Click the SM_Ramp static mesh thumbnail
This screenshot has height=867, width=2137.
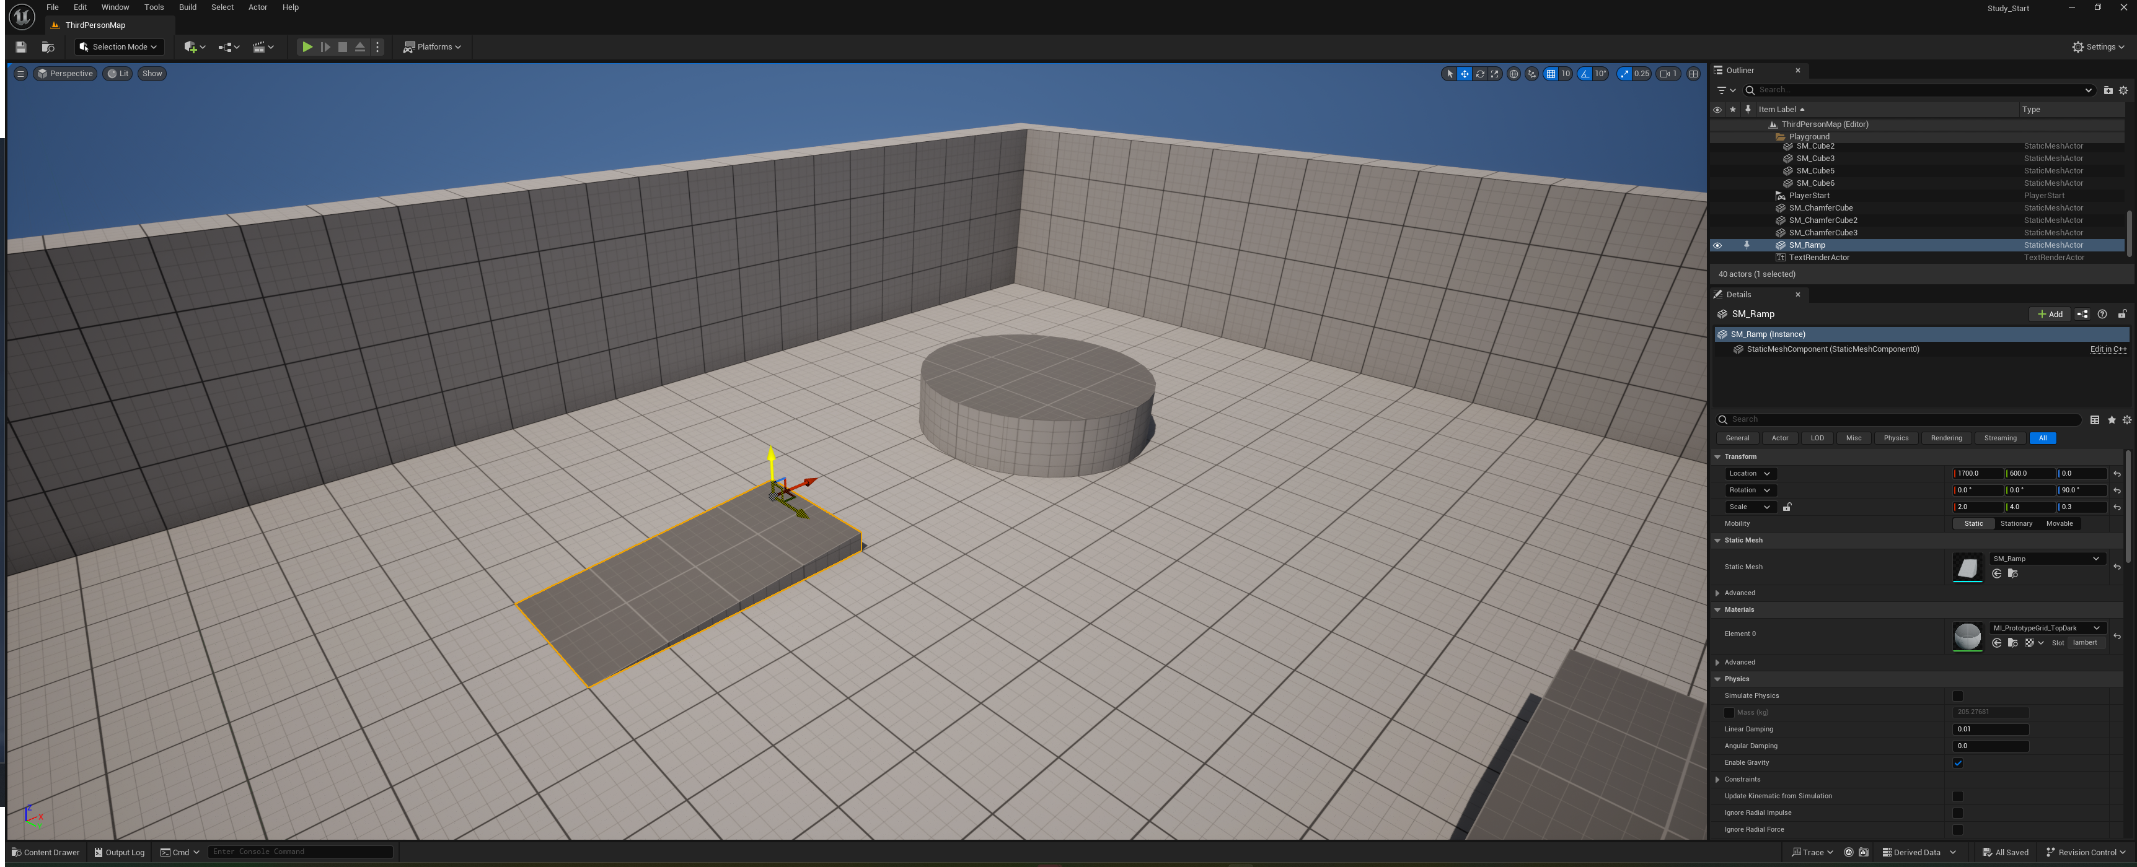(1967, 568)
